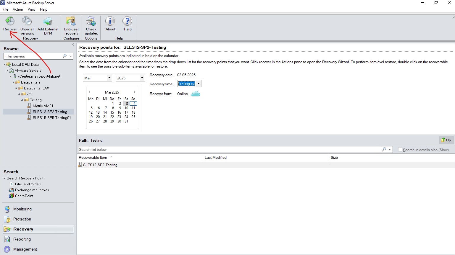Collapse the Datacenters tree node
This screenshot has height=255, width=455.
point(13,82)
